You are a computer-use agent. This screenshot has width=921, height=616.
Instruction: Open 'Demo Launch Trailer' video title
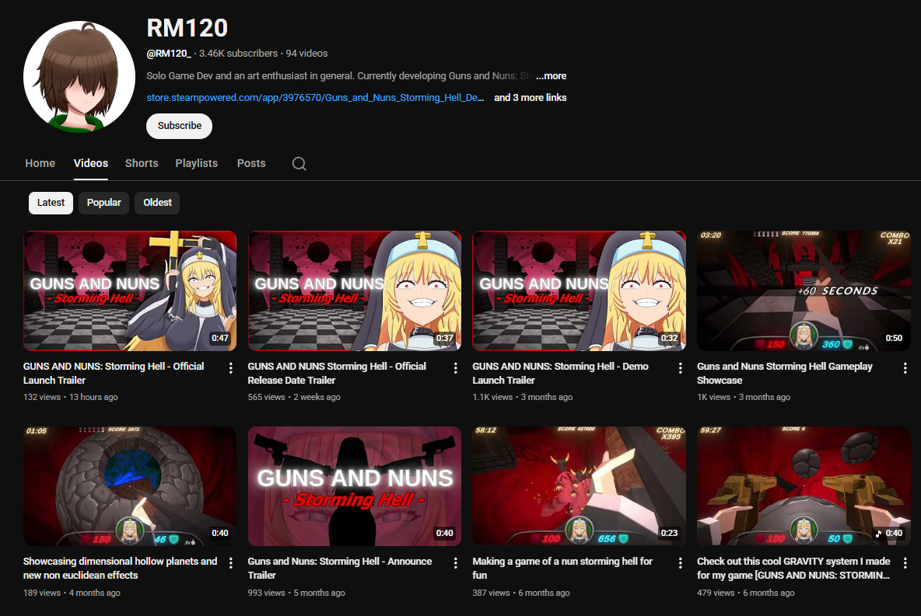[x=560, y=373]
